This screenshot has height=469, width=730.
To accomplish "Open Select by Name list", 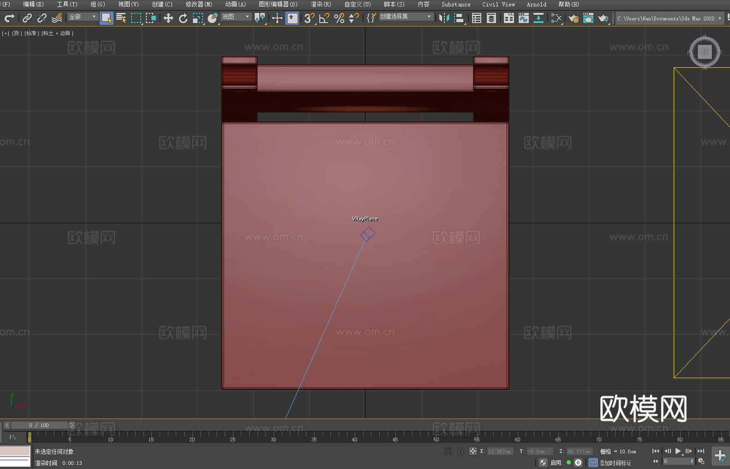I will pyautogui.click(x=121, y=18).
